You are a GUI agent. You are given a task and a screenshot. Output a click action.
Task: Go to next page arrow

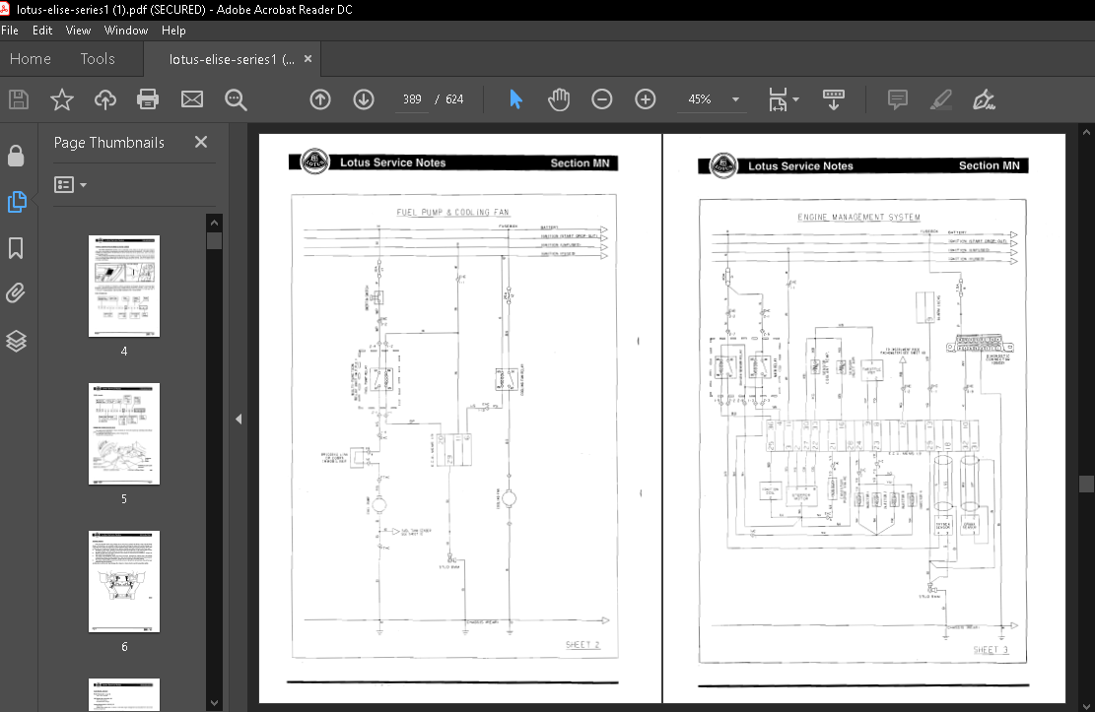pyautogui.click(x=364, y=99)
